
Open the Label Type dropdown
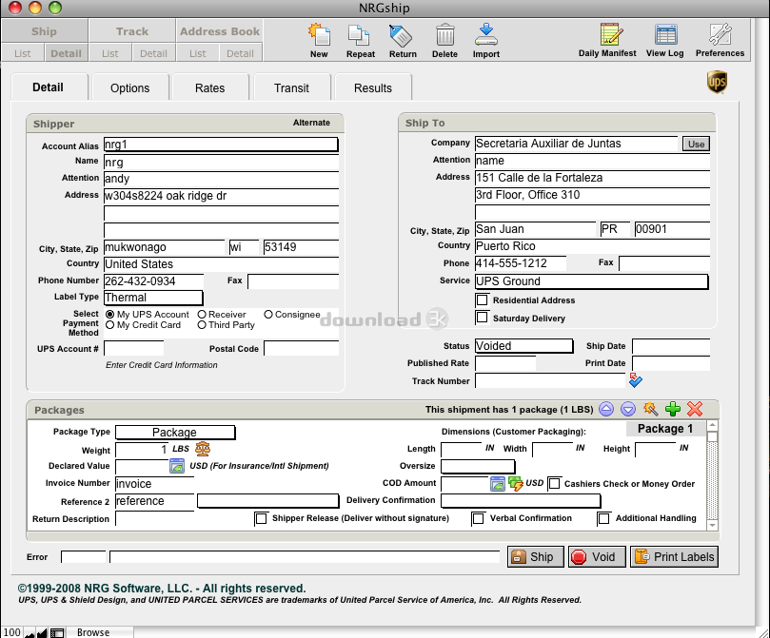click(x=152, y=298)
